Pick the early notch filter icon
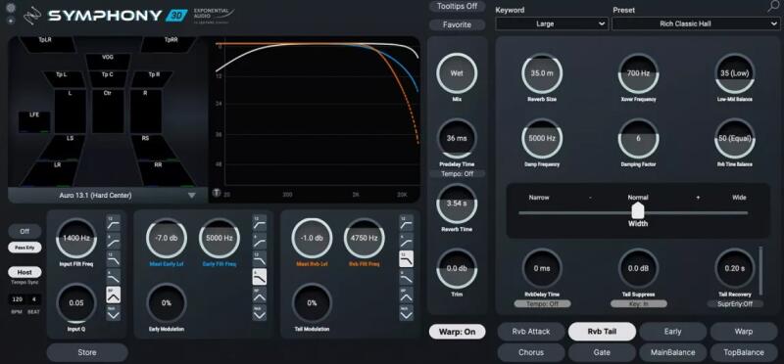 pyautogui.click(x=259, y=312)
